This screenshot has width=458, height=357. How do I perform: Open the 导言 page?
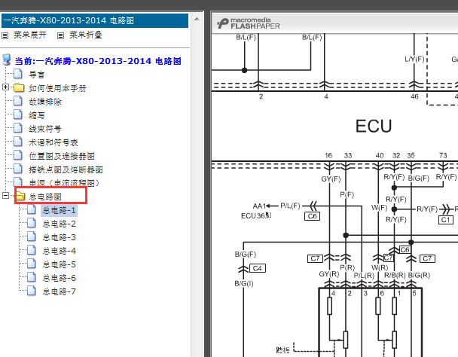36,75
